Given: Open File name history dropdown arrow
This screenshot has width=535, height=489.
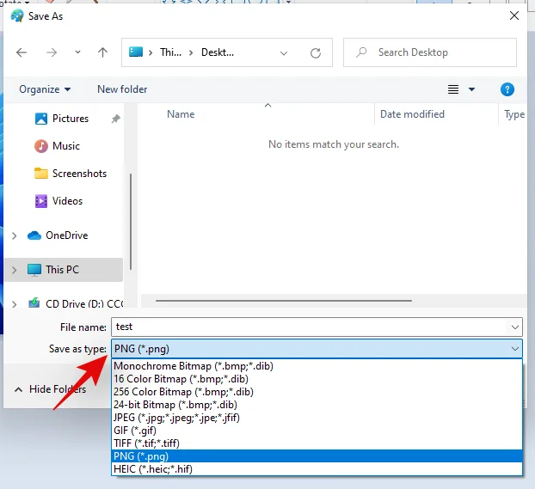Looking at the screenshot, I should click(515, 327).
